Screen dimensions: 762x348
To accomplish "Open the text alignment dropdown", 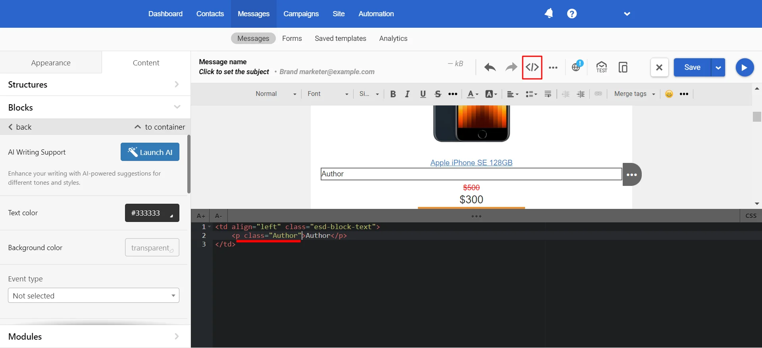I will [x=513, y=94].
